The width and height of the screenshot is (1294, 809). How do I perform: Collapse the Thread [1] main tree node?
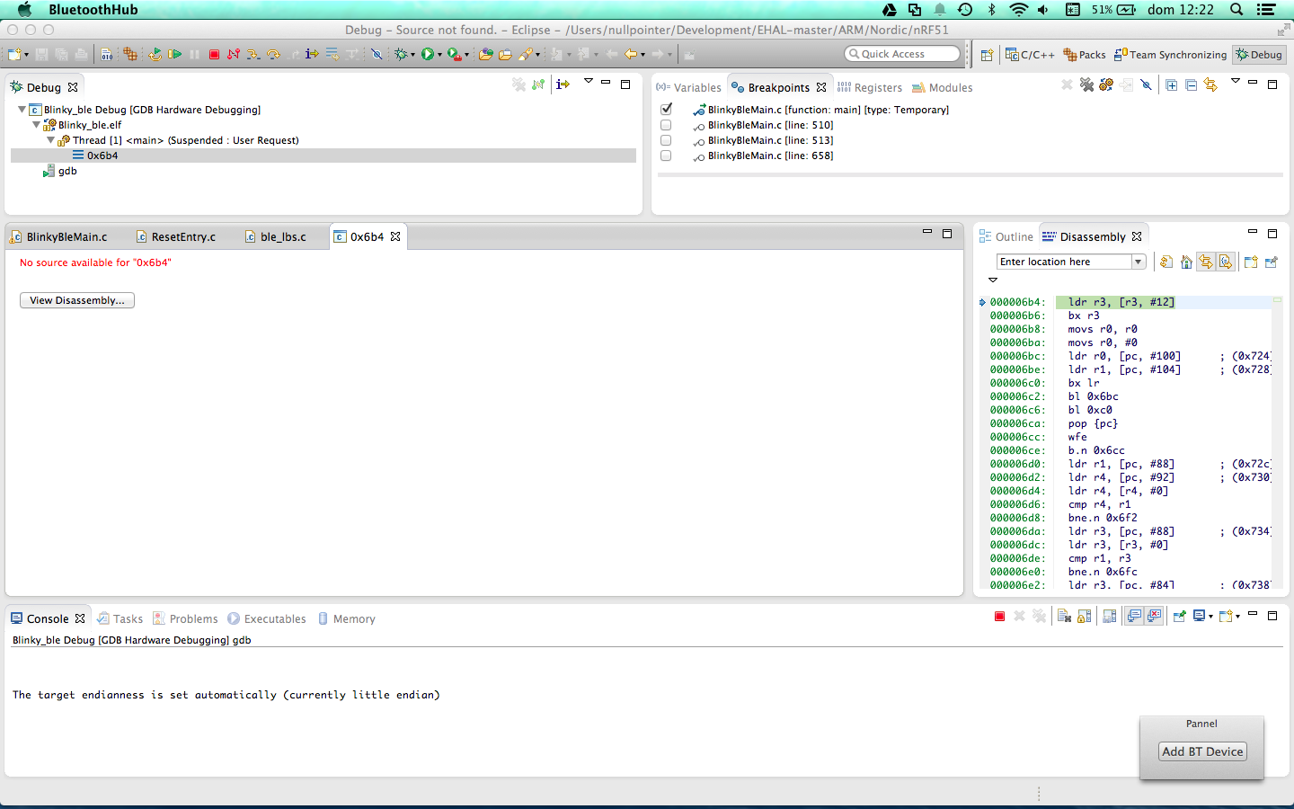point(50,140)
